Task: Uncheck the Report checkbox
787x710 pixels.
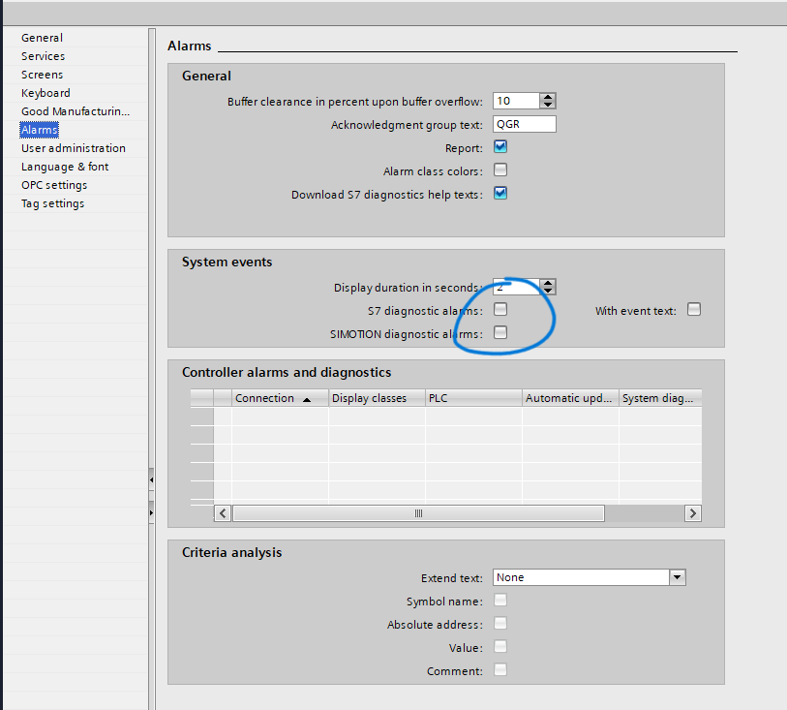Action: point(500,148)
